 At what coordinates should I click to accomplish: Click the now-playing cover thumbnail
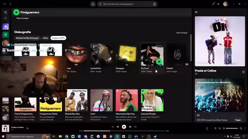point(5,128)
